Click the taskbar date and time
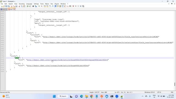The width and height of the screenshot is (176, 99). (x=170, y=96)
